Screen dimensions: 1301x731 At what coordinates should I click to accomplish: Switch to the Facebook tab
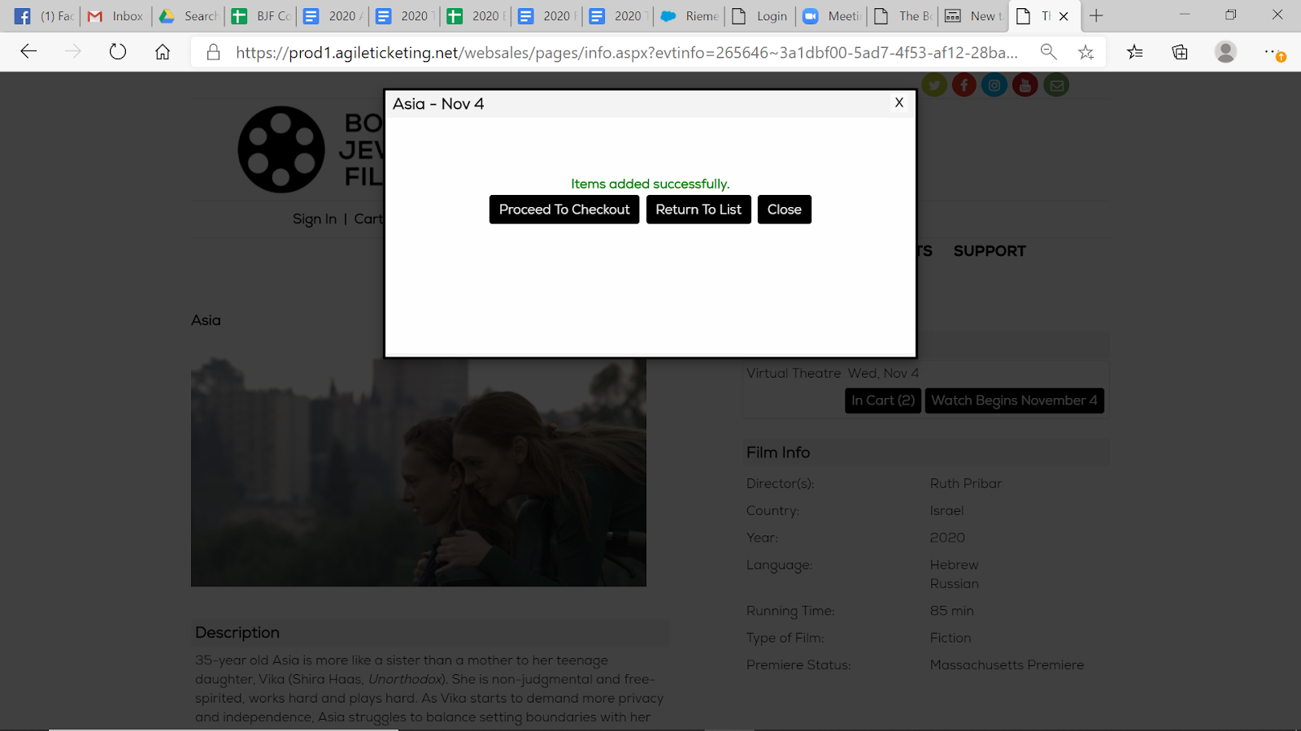(x=45, y=15)
